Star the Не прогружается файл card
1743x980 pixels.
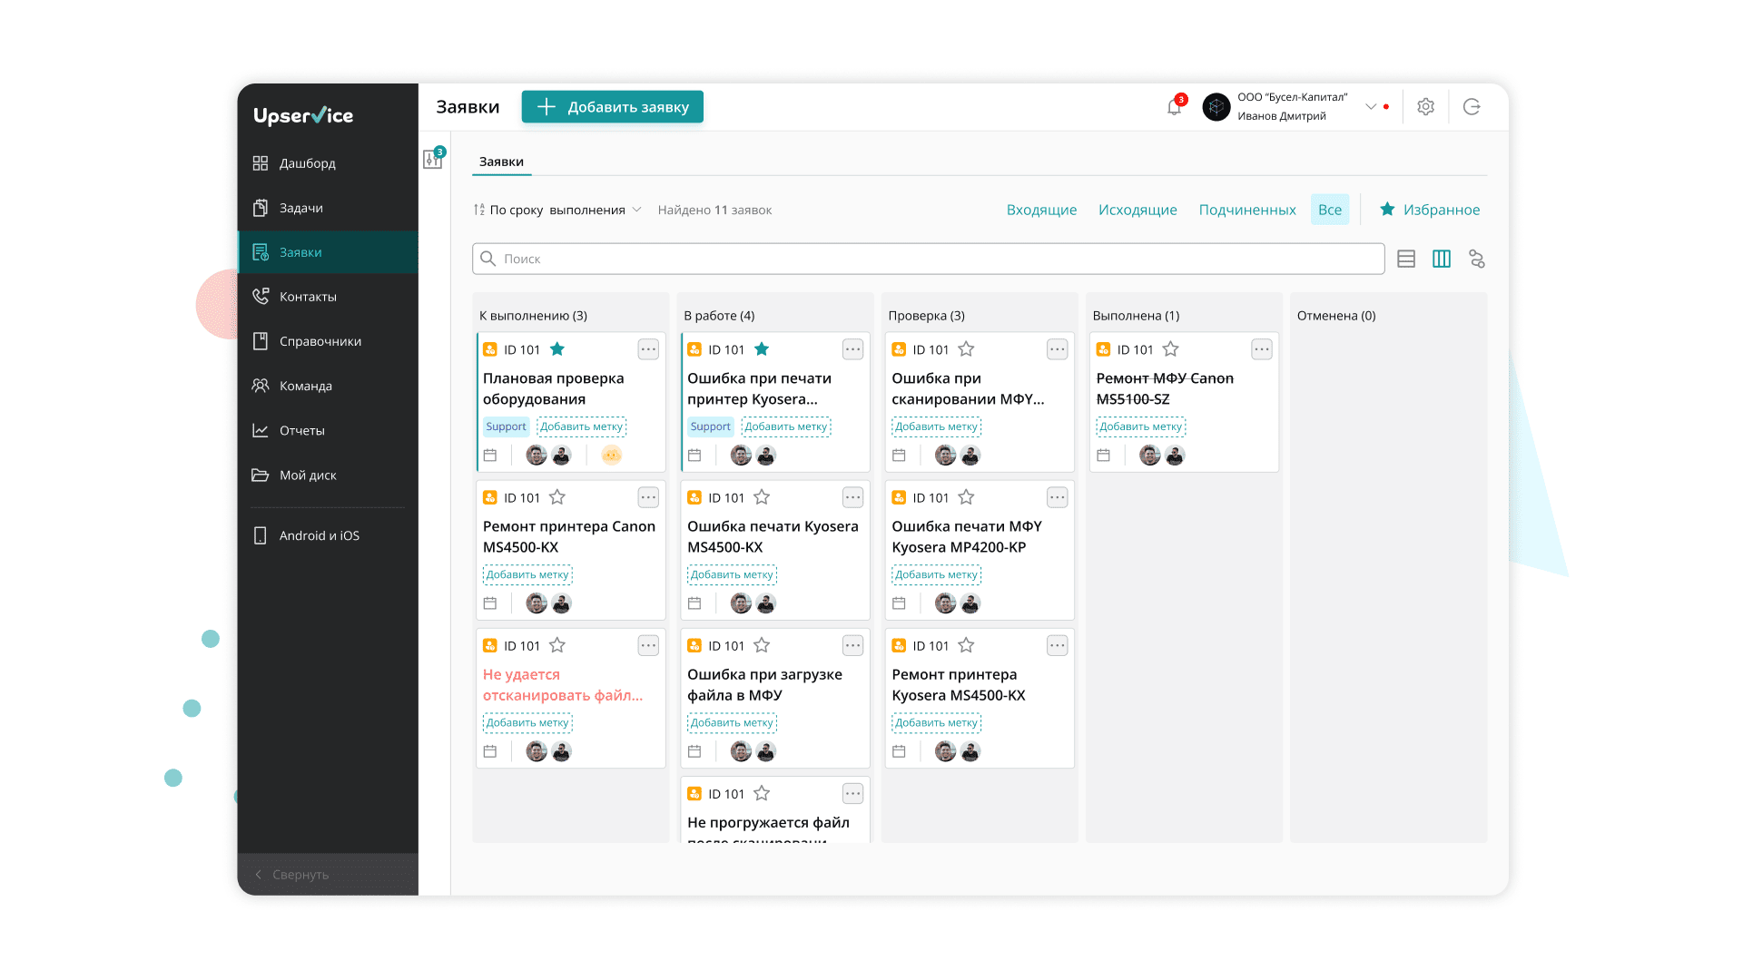[x=762, y=793]
